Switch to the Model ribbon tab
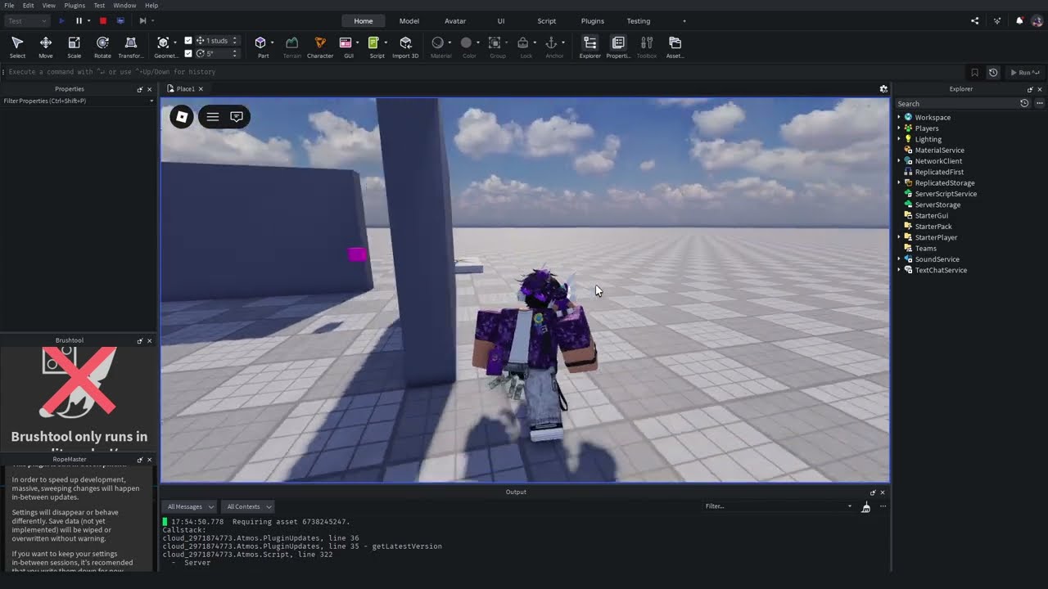The image size is (1048, 589). (409, 20)
